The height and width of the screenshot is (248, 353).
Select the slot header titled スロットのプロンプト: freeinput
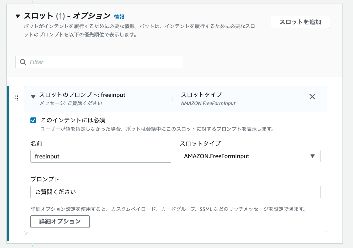tap(82, 95)
